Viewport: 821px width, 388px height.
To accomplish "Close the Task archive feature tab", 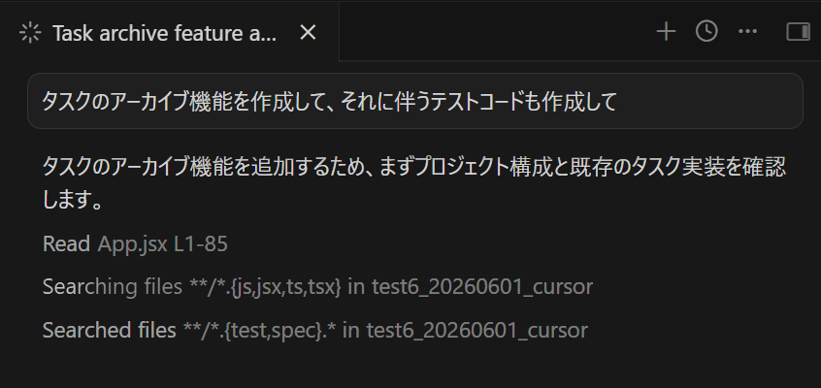I will coord(308,33).
